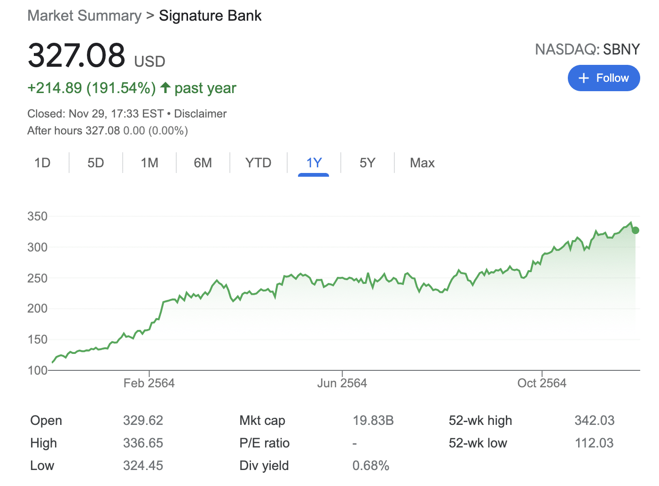Click the Feb 2564 axis label
This screenshot has width=659, height=486.
pyautogui.click(x=149, y=383)
